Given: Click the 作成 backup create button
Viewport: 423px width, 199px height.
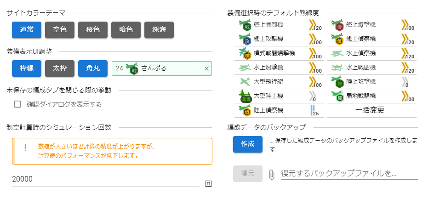Looking at the screenshot, I should 248,144.
